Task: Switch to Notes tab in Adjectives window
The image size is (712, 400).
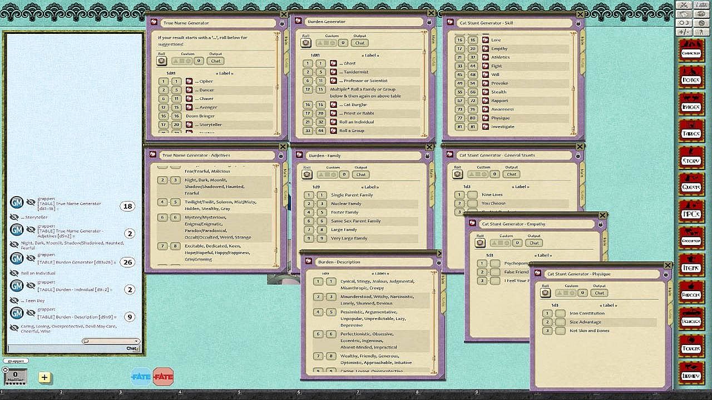Action: [x=285, y=194]
